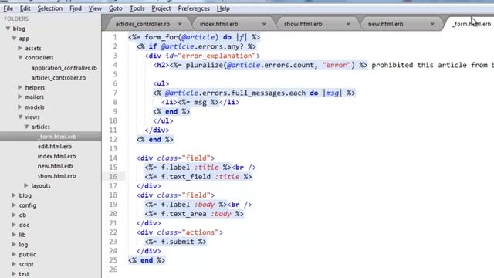Open index.html.erb in sidebar
494x278 pixels.
(x=56, y=156)
